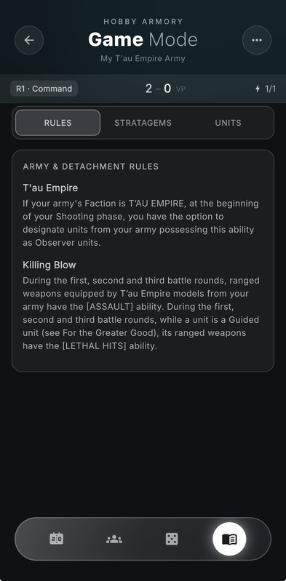Select the people group icon in bottom bar
This screenshot has height=581, width=286.
click(114, 539)
